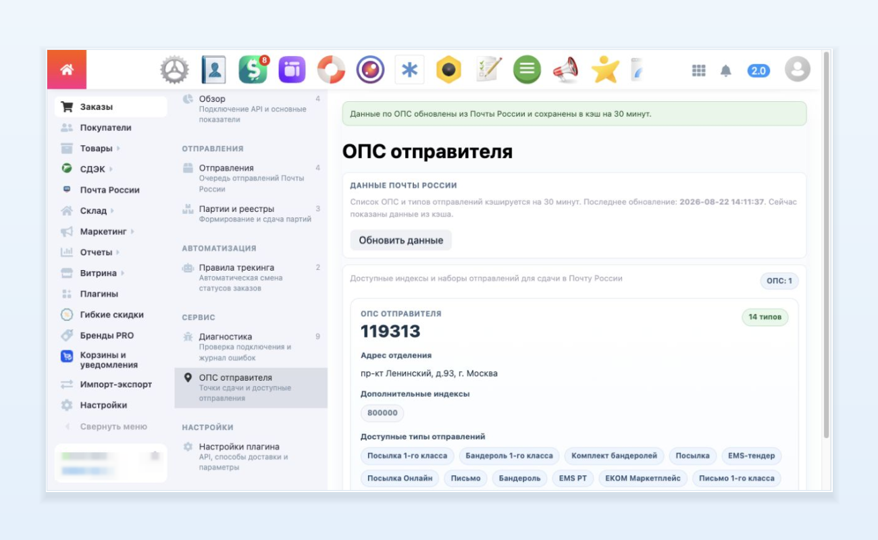Go to Партии и реестры
The width and height of the screenshot is (878, 540).
pos(251,214)
